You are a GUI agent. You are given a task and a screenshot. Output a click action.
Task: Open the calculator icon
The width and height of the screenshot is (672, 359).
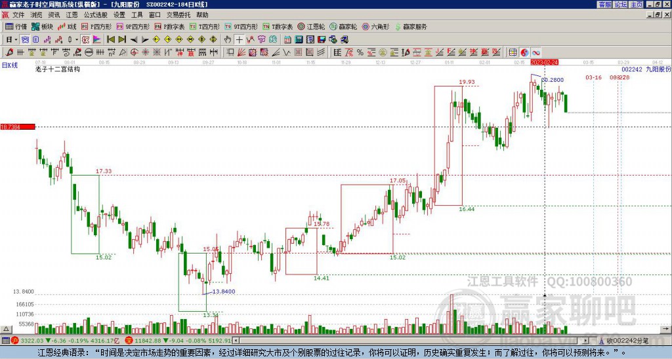pos(299,40)
